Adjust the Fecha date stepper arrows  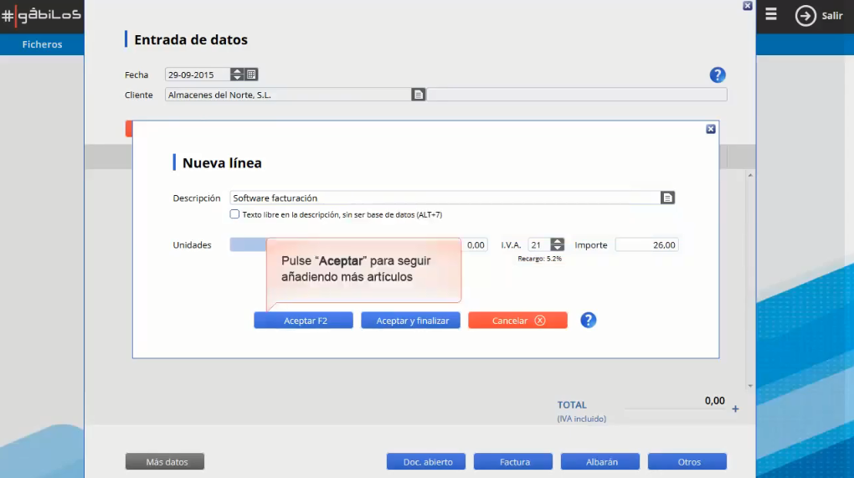(x=237, y=75)
